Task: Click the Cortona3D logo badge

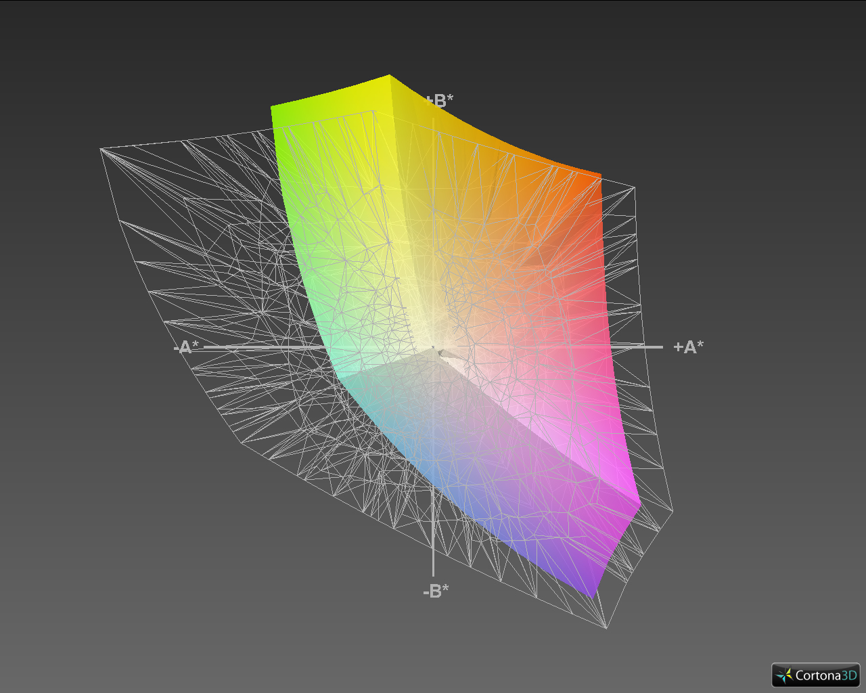Action: click(816, 675)
